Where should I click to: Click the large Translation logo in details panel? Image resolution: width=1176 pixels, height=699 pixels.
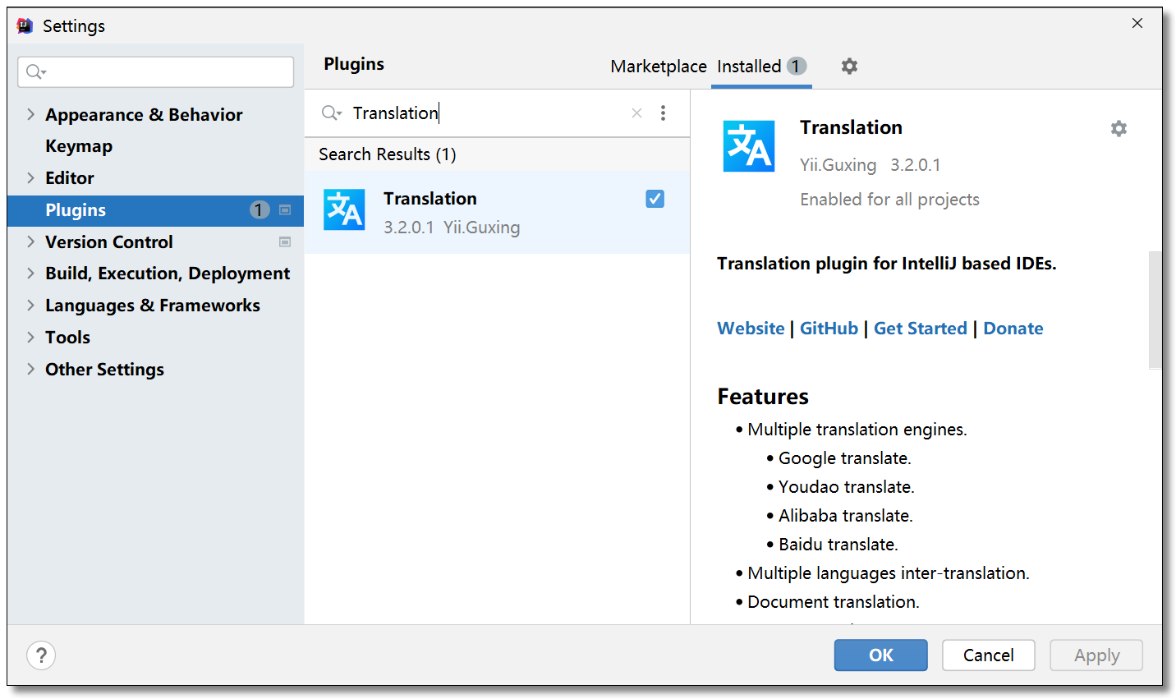click(x=749, y=146)
